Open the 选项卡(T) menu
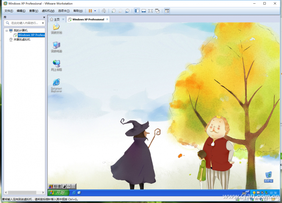 coord(64,11)
